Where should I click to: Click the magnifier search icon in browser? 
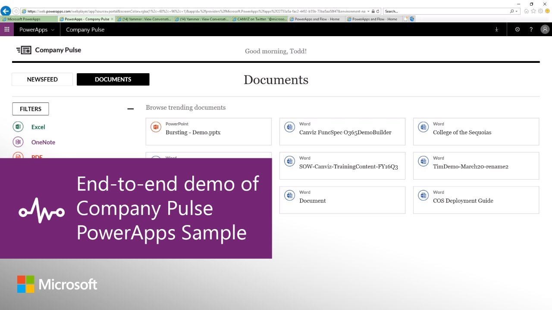[512, 11]
